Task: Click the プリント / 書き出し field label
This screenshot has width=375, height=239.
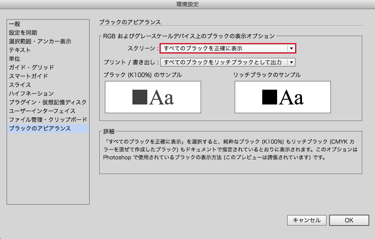Action: (x=131, y=62)
